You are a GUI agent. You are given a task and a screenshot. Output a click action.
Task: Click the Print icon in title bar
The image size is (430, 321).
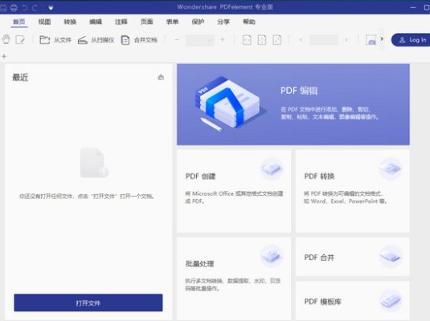click(x=14, y=8)
